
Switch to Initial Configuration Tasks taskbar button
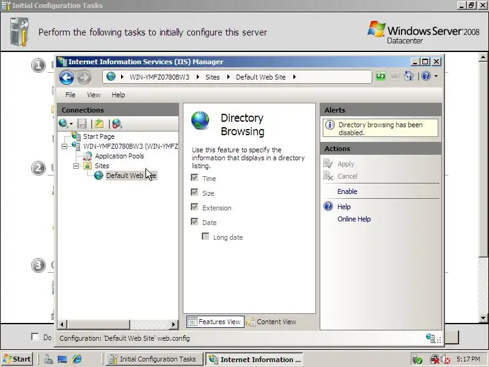[155, 359]
